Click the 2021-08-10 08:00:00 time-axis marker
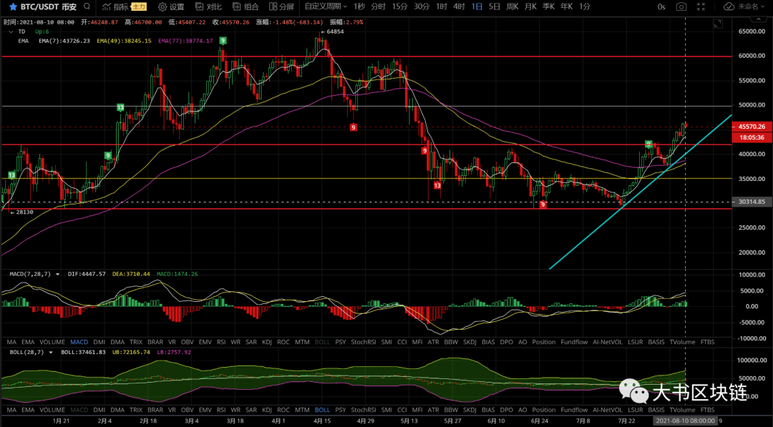This screenshot has height=427, width=773. click(685, 421)
